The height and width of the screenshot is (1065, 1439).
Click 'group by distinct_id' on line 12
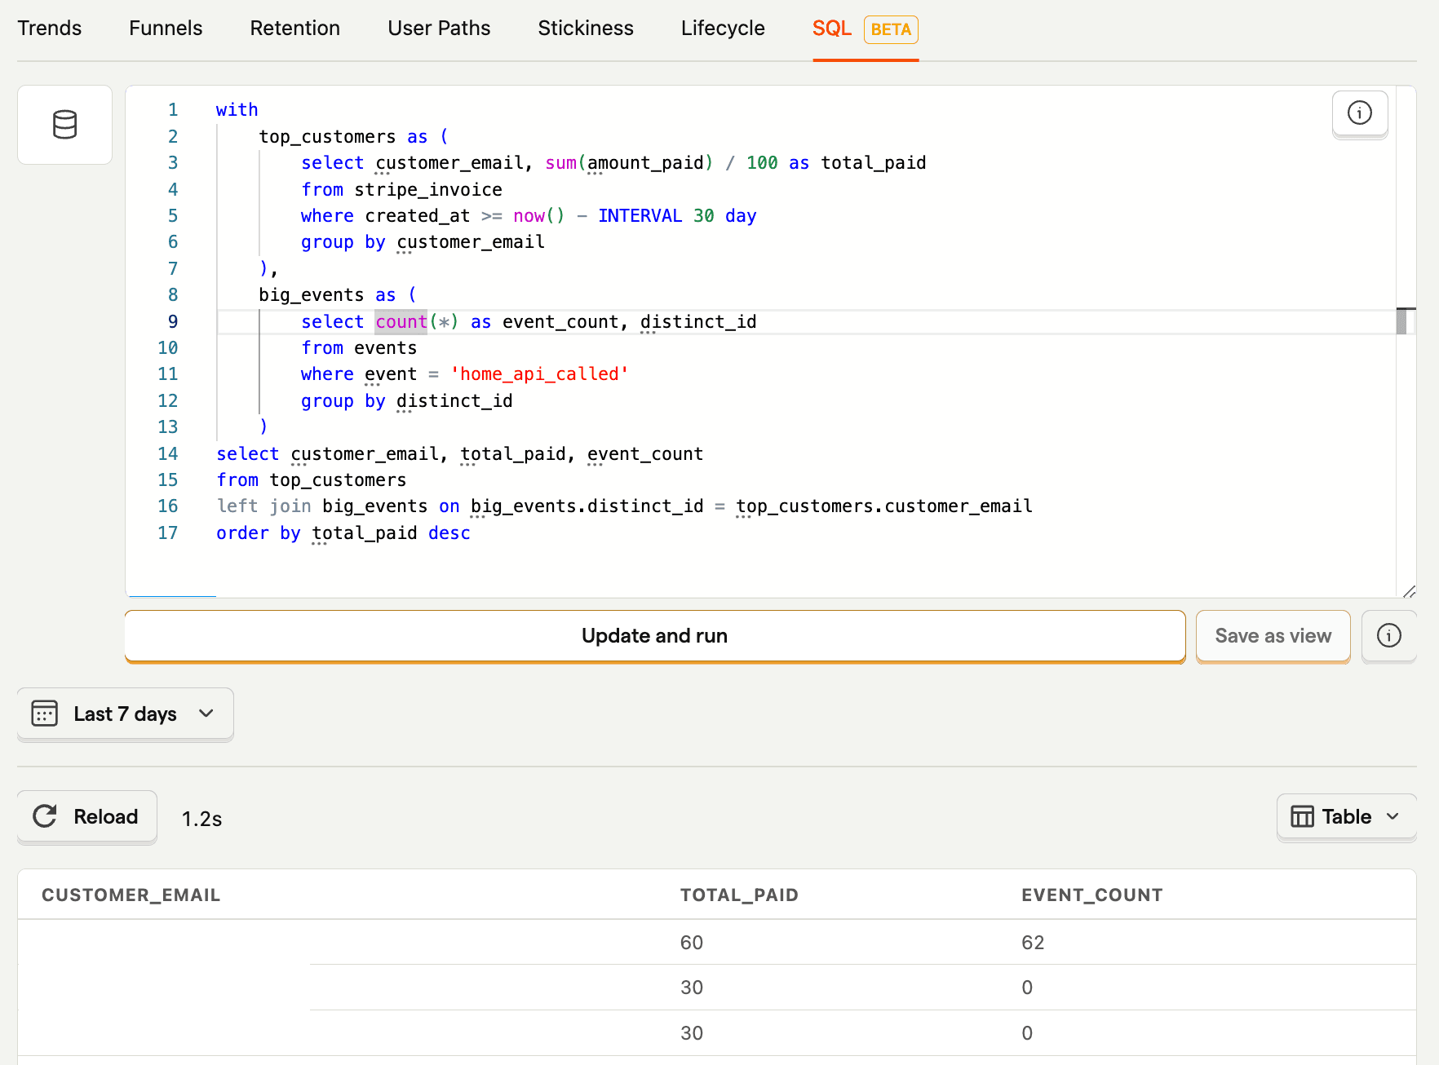(x=406, y=400)
